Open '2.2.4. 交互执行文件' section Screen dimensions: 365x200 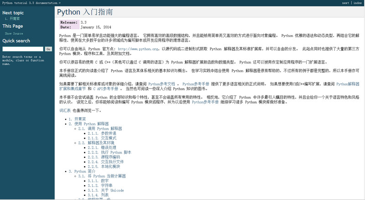point(106,162)
